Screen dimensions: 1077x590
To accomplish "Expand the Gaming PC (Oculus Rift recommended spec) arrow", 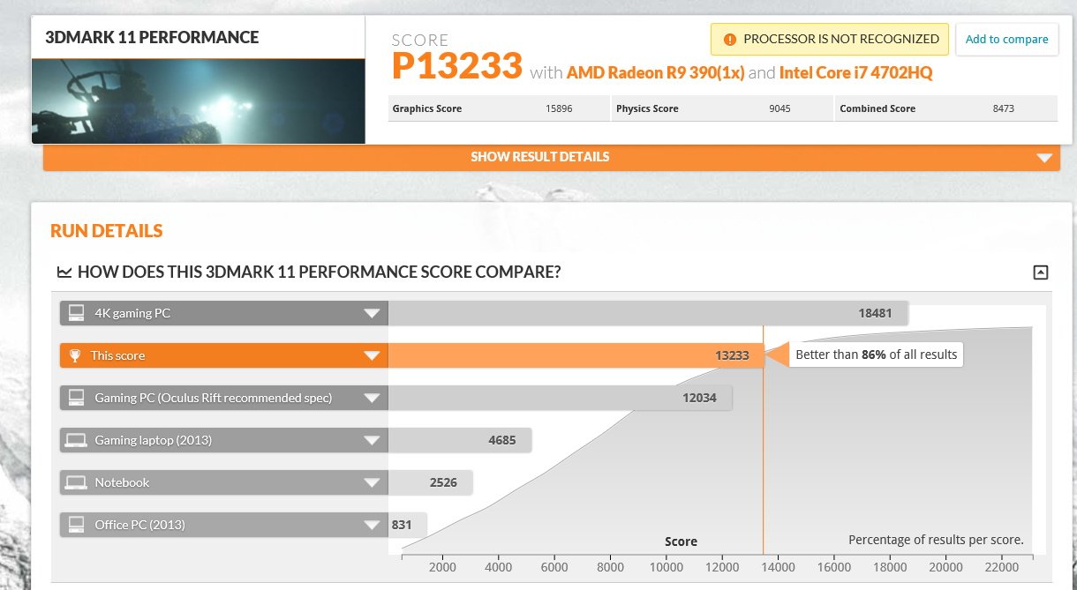I will (x=372, y=399).
